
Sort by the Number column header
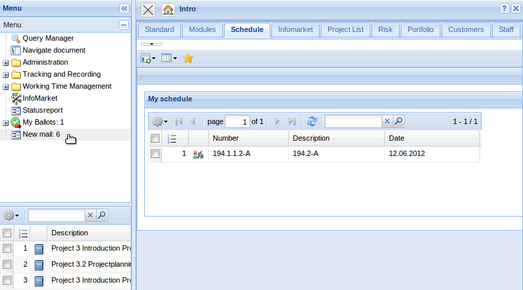pos(248,139)
